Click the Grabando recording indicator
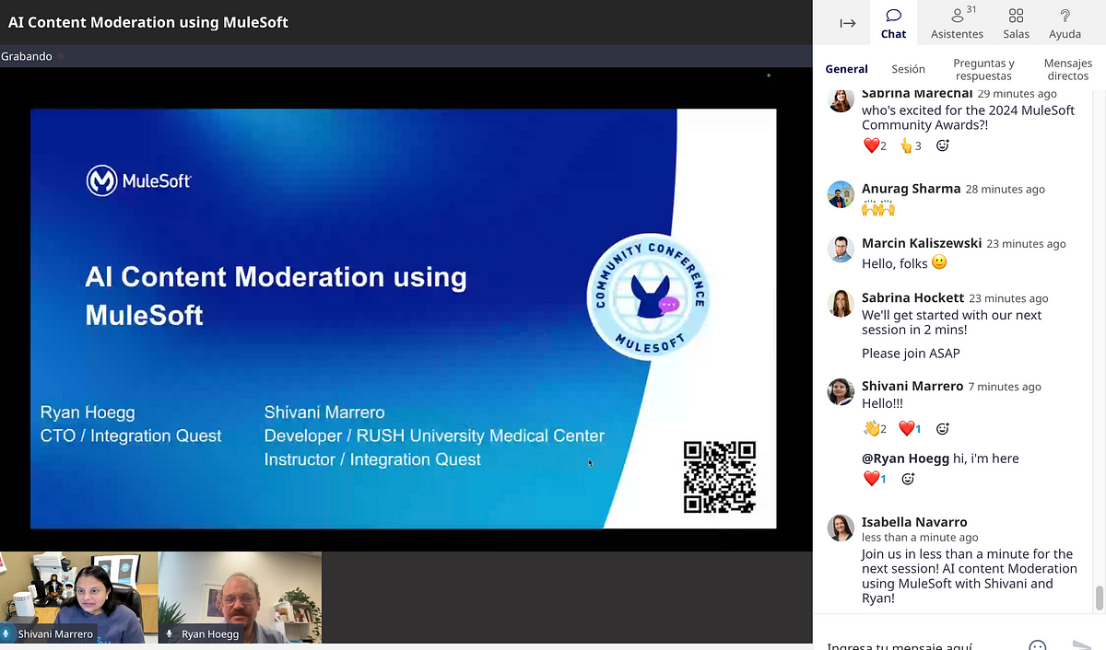1106x650 pixels. pos(31,56)
